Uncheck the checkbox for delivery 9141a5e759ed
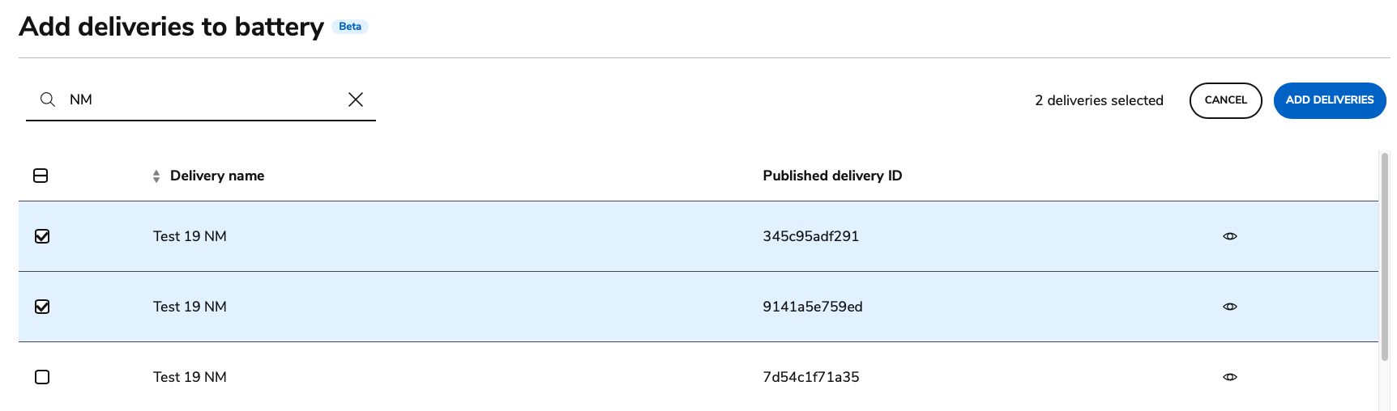This screenshot has height=411, width=1397. click(42, 307)
